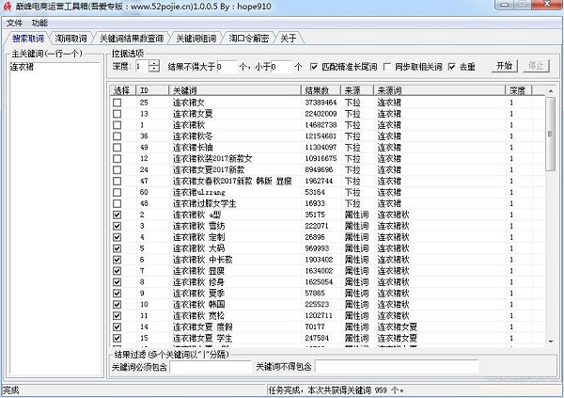The image size is (564, 398).
Task: Click the scrollbar down arrow
Action: [x=550, y=342]
